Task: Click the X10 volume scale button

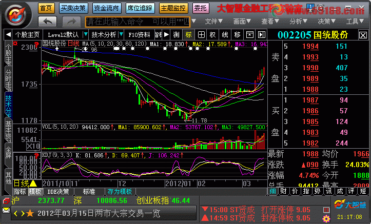Action: click(x=33, y=146)
